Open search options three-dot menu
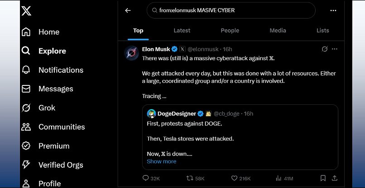The image size is (365, 188). [333, 10]
